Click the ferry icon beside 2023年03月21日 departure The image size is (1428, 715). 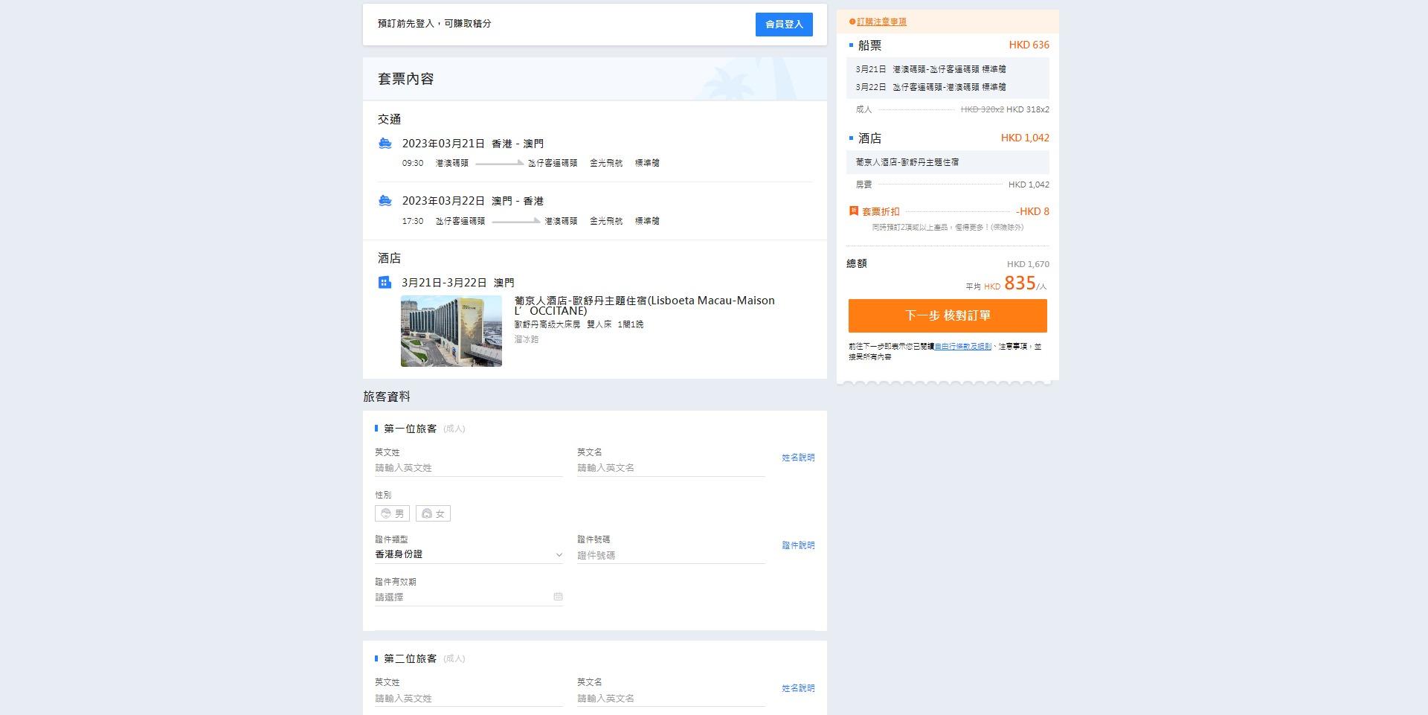coord(385,144)
